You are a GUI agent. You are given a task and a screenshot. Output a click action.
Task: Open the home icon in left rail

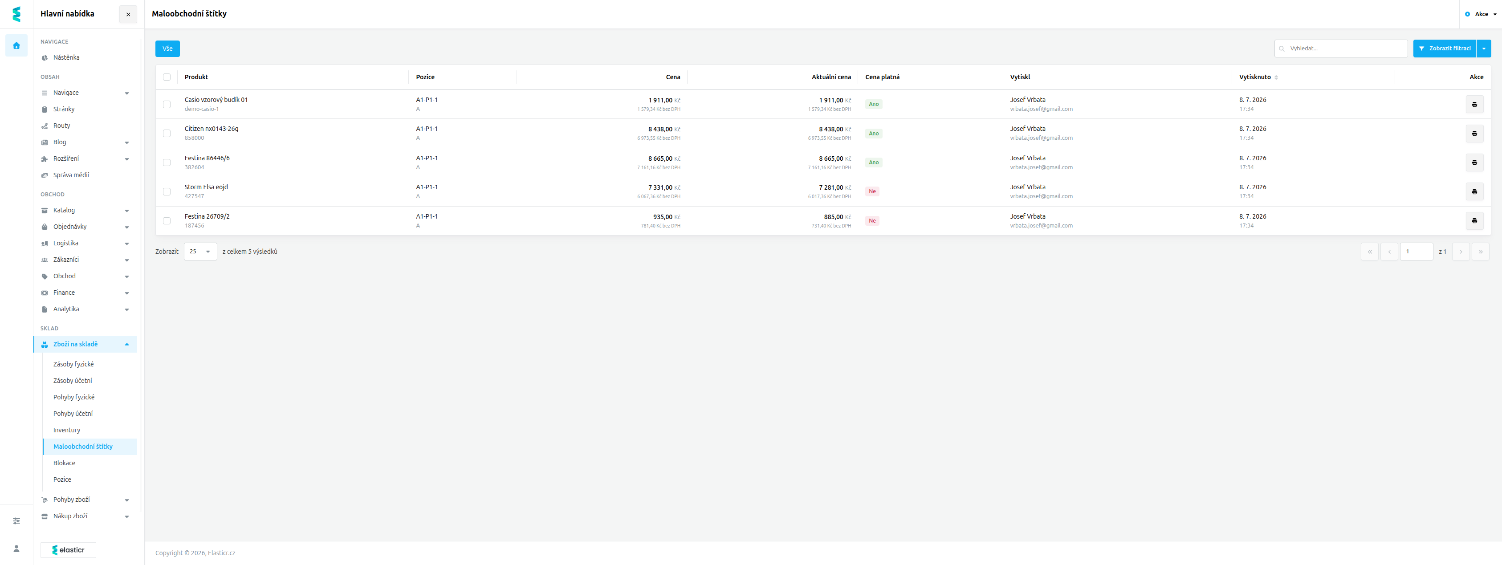tap(16, 45)
